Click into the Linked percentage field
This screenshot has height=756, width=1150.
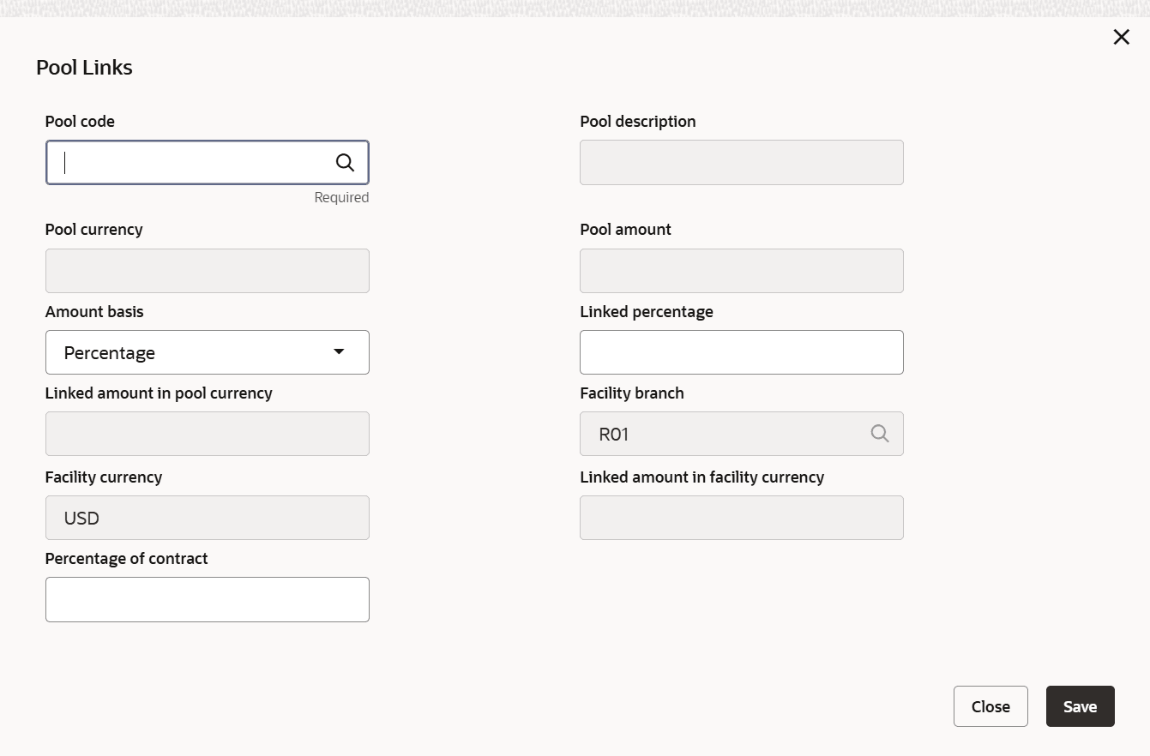pyautogui.click(x=741, y=352)
